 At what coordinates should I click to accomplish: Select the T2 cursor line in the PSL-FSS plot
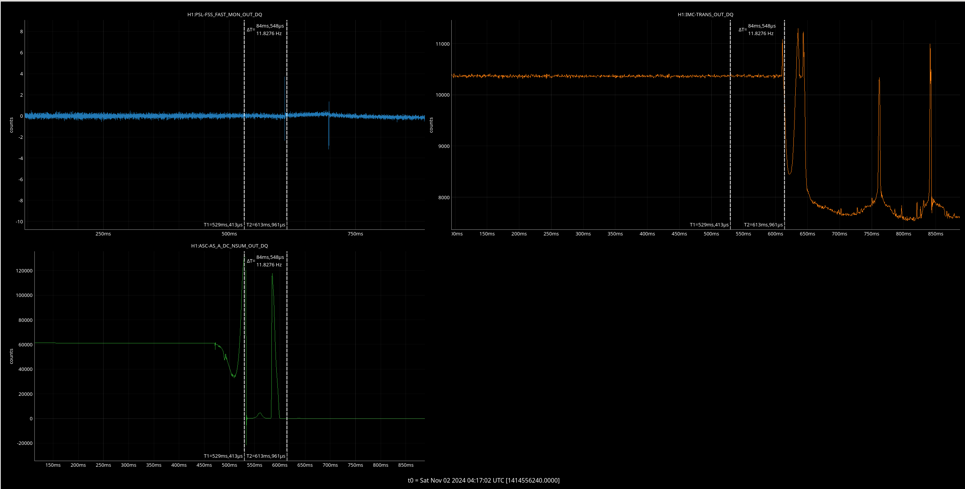tap(287, 125)
